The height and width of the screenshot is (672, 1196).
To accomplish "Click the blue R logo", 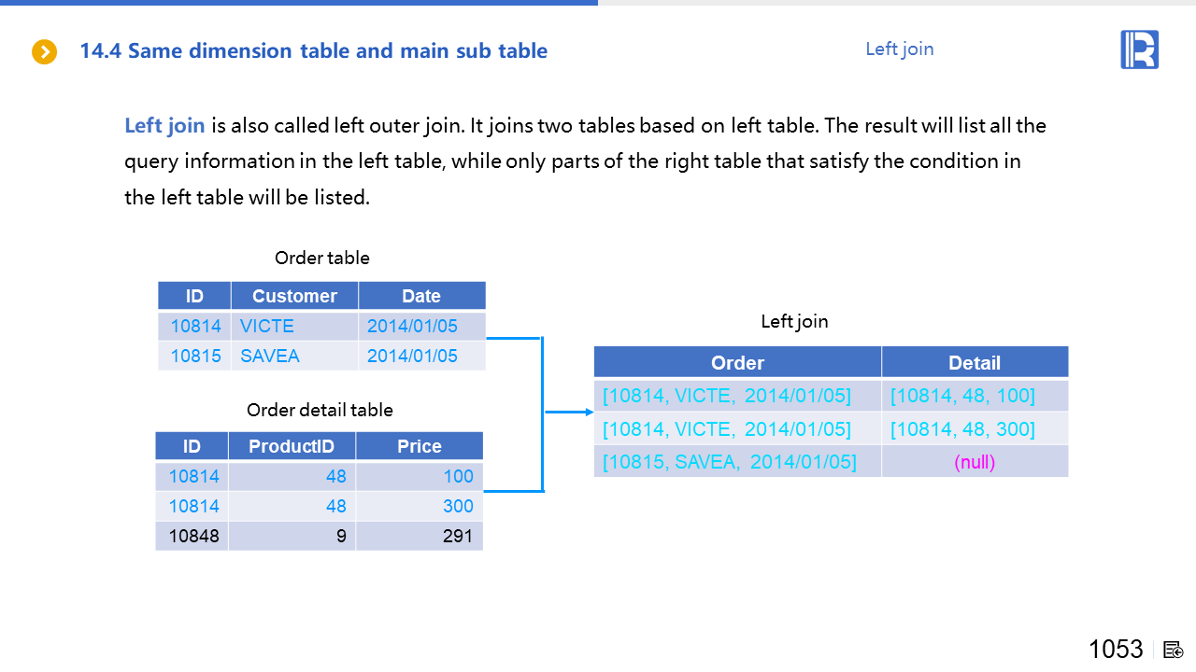I will coord(1139,49).
